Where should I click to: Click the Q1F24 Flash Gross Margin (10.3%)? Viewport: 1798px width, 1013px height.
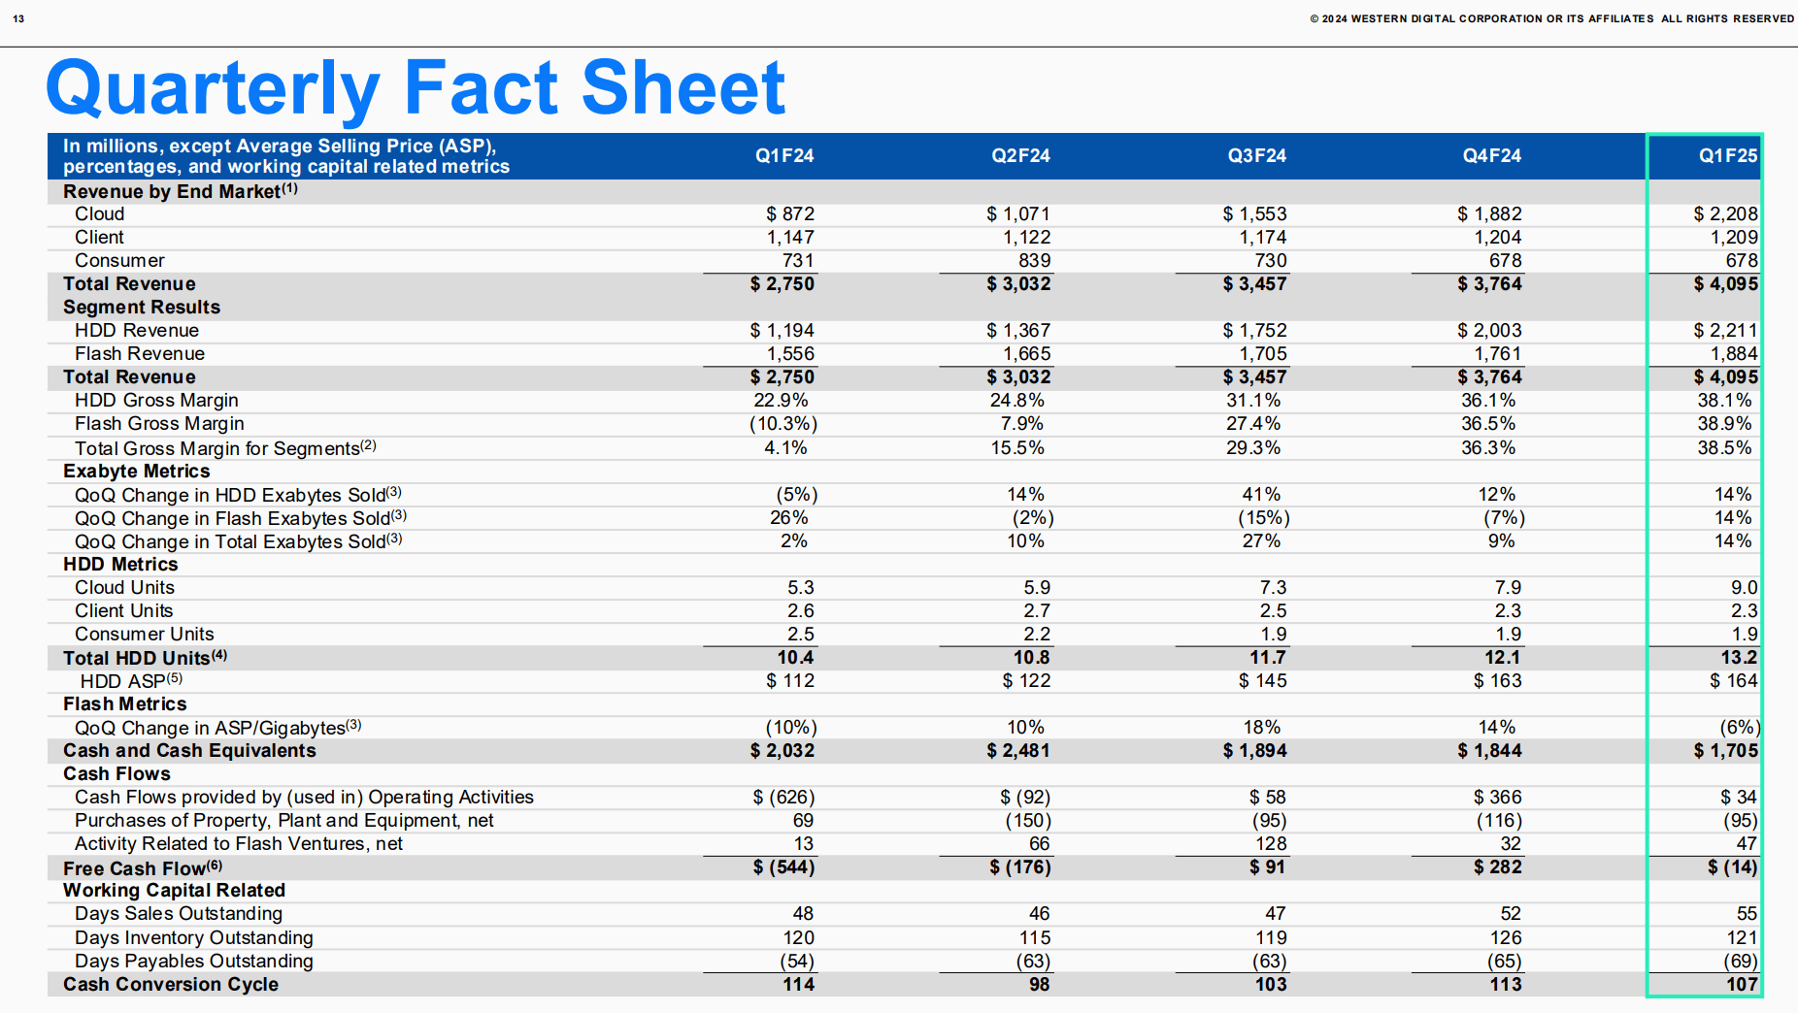point(782,424)
